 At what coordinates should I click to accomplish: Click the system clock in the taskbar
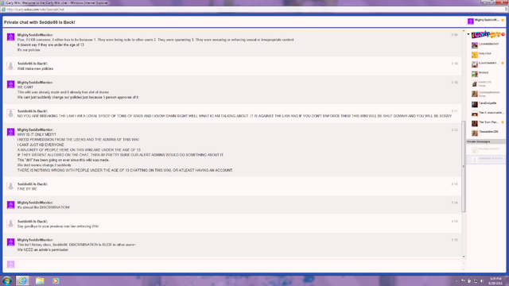pos(495,280)
